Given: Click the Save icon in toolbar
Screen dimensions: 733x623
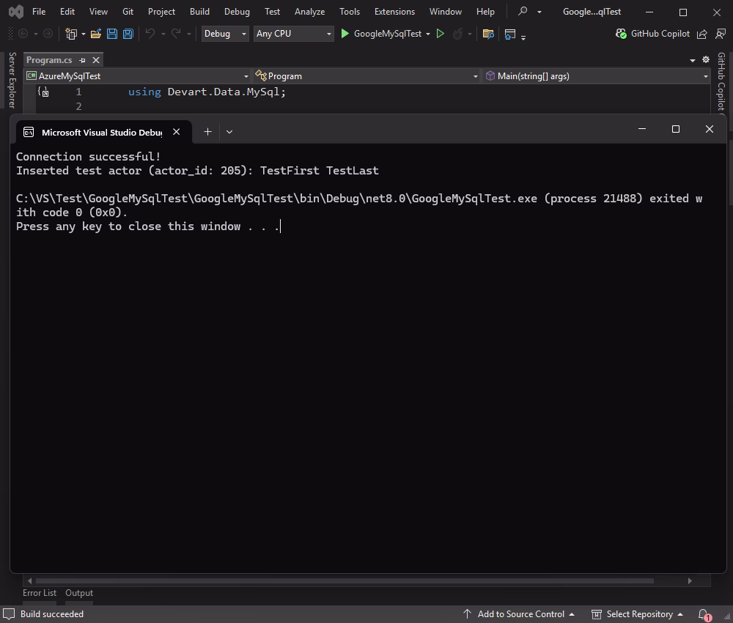Looking at the screenshot, I should (112, 34).
